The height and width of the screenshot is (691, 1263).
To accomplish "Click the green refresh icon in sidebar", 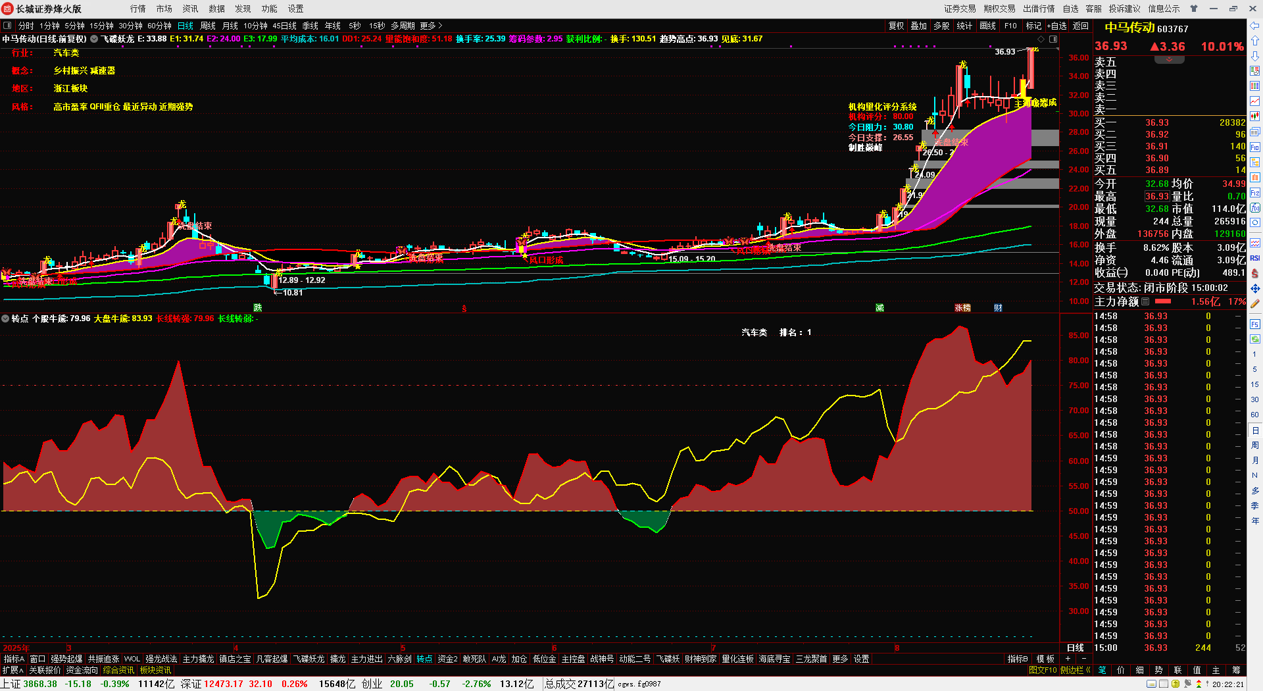I will pos(1255,339).
